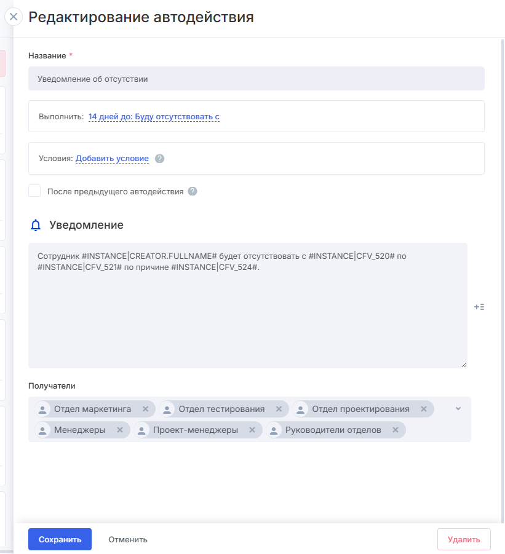
Task: Remove Проект-менеджеры from recipients
Action: pyautogui.click(x=252, y=430)
